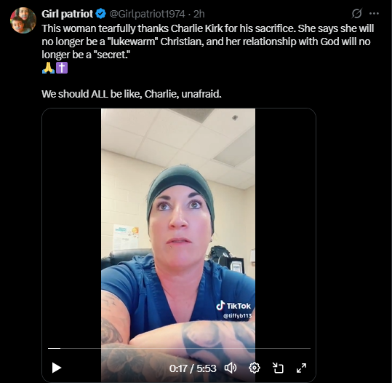Screen dimensions: 392x383
Task: Click the @tiffyb113 watermark text
Action: tap(237, 316)
